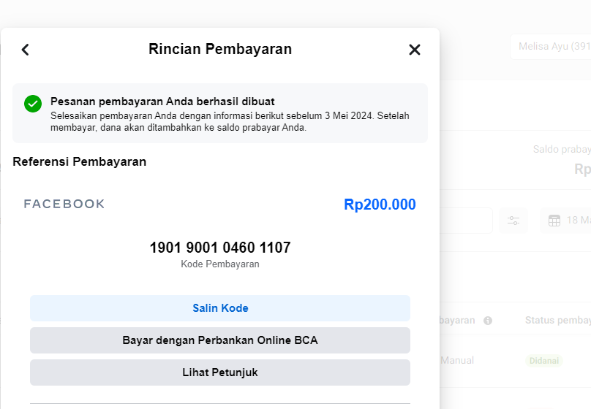Open Lihat Petunjuk instructions
This screenshot has height=409, width=591.
click(220, 372)
